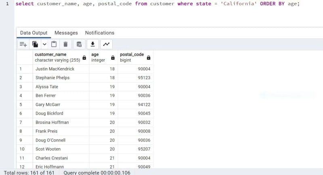Click the SQL query text in editor

[157, 4]
